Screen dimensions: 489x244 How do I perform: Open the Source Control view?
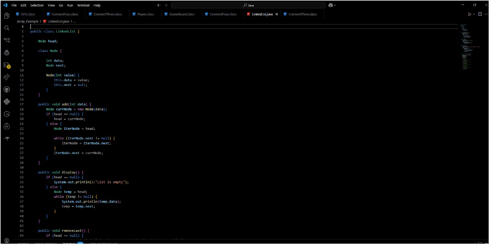(x=6, y=40)
